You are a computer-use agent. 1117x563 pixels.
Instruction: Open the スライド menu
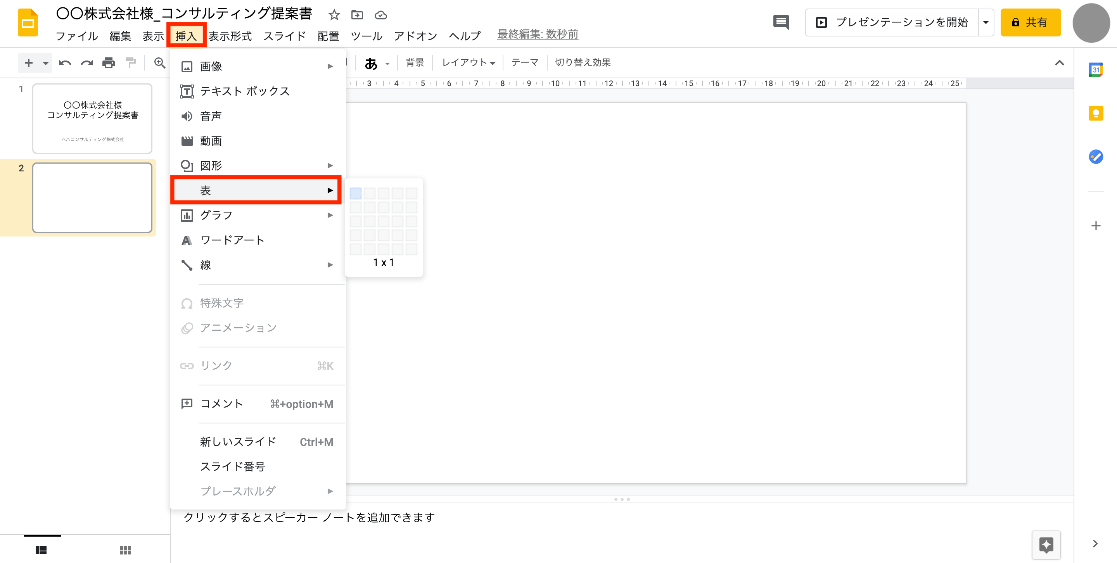pyautogui.click(x=284, y=36)
